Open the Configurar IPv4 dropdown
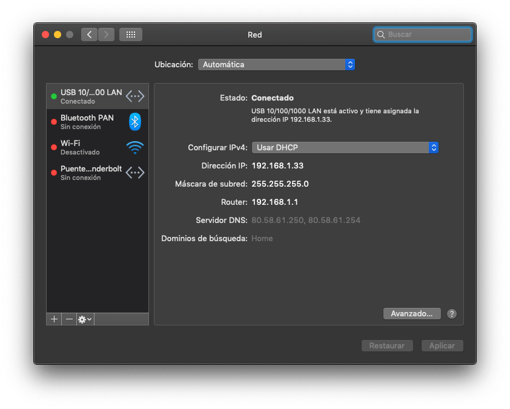510x409 pixels. tap(345, 147)
